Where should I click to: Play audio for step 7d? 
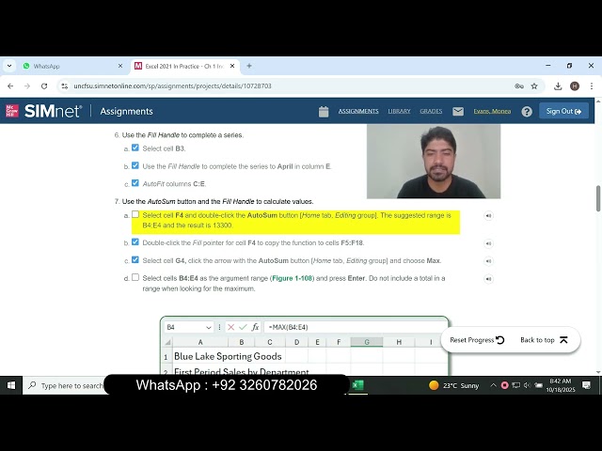point(488,279)
